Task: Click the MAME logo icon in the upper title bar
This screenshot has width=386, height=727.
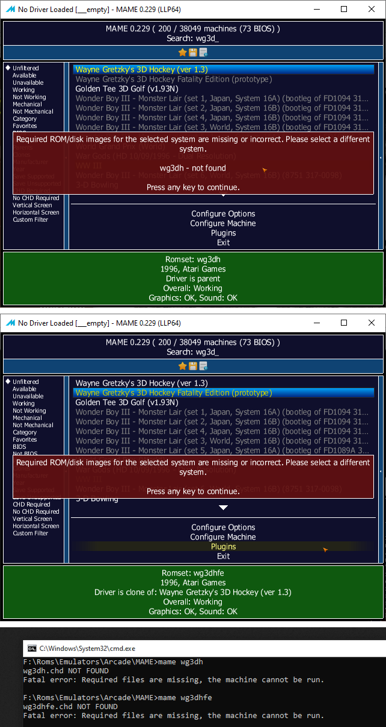Action: tap(10, 9)
